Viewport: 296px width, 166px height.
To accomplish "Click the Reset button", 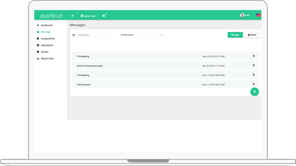I will click(x=252, y=35).
